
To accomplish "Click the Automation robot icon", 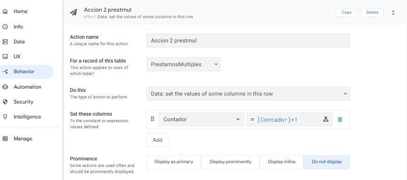I will [5, 87].
